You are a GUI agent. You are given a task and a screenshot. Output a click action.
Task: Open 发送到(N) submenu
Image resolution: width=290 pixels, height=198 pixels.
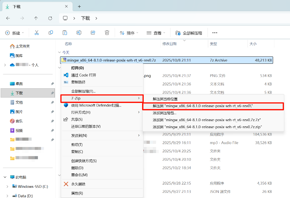point(102,136)
